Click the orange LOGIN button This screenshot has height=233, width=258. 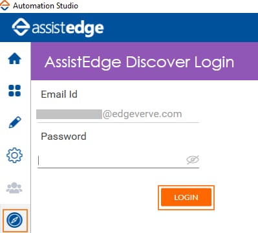186,197
